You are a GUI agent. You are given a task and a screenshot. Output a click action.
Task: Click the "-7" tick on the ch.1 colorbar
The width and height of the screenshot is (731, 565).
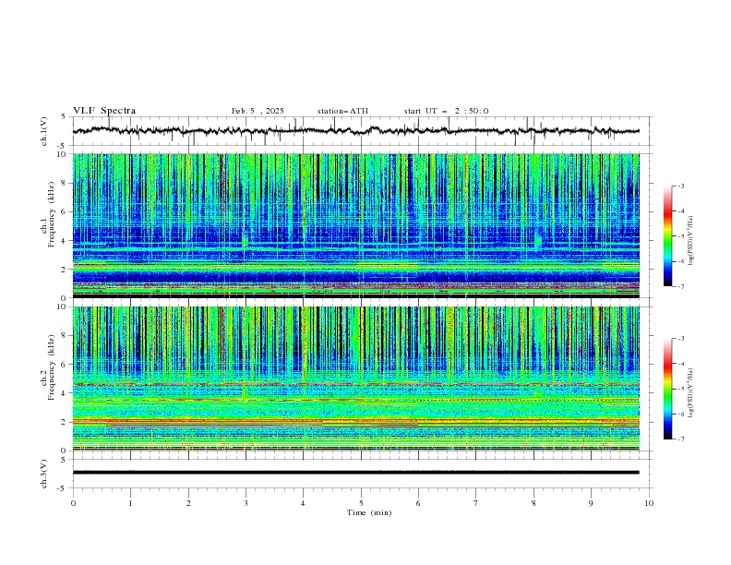[x=681, y=286]
